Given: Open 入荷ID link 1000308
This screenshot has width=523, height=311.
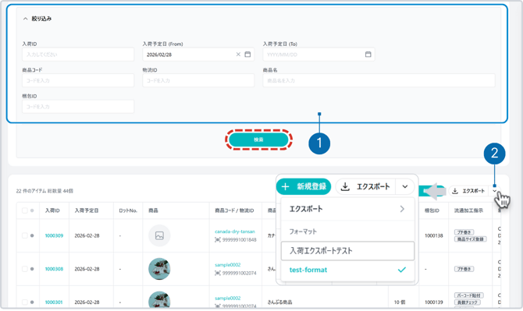Looking at the screenshot, I should point(54,269).
